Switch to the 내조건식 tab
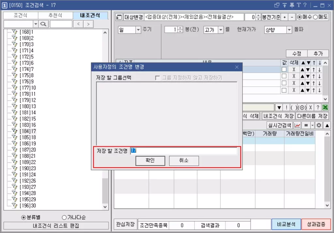Viewport: 334px width, 233px height. 90,15
